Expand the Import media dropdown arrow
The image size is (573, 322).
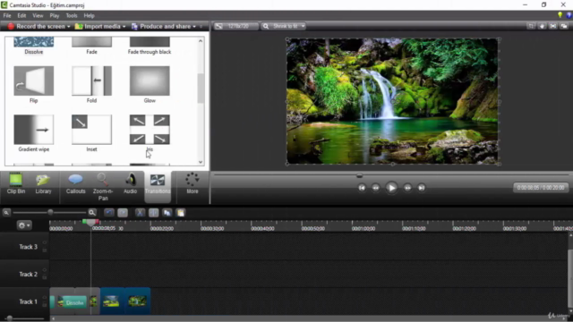[x=124, y=27]
